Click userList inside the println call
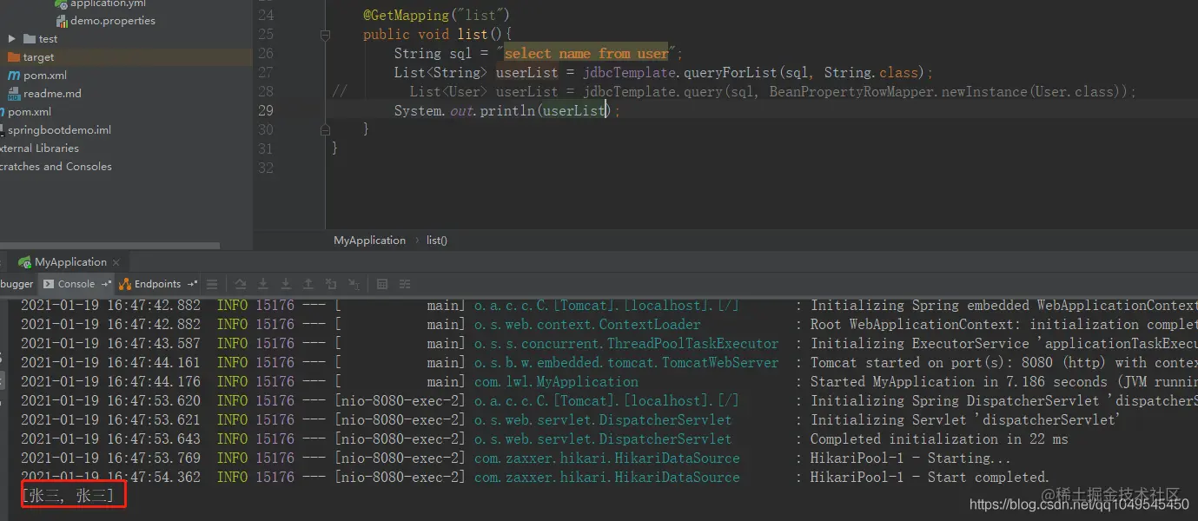 [x=574, y=111]
